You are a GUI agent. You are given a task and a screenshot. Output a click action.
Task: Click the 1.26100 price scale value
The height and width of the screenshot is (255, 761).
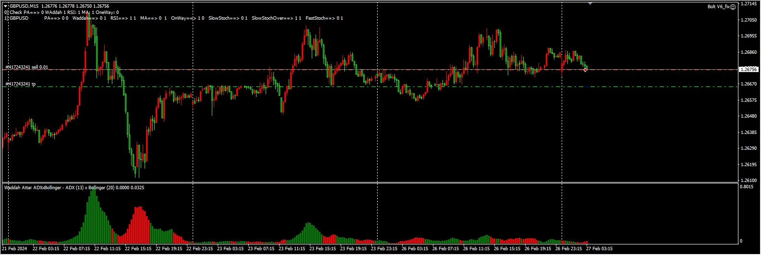point(749,181)
